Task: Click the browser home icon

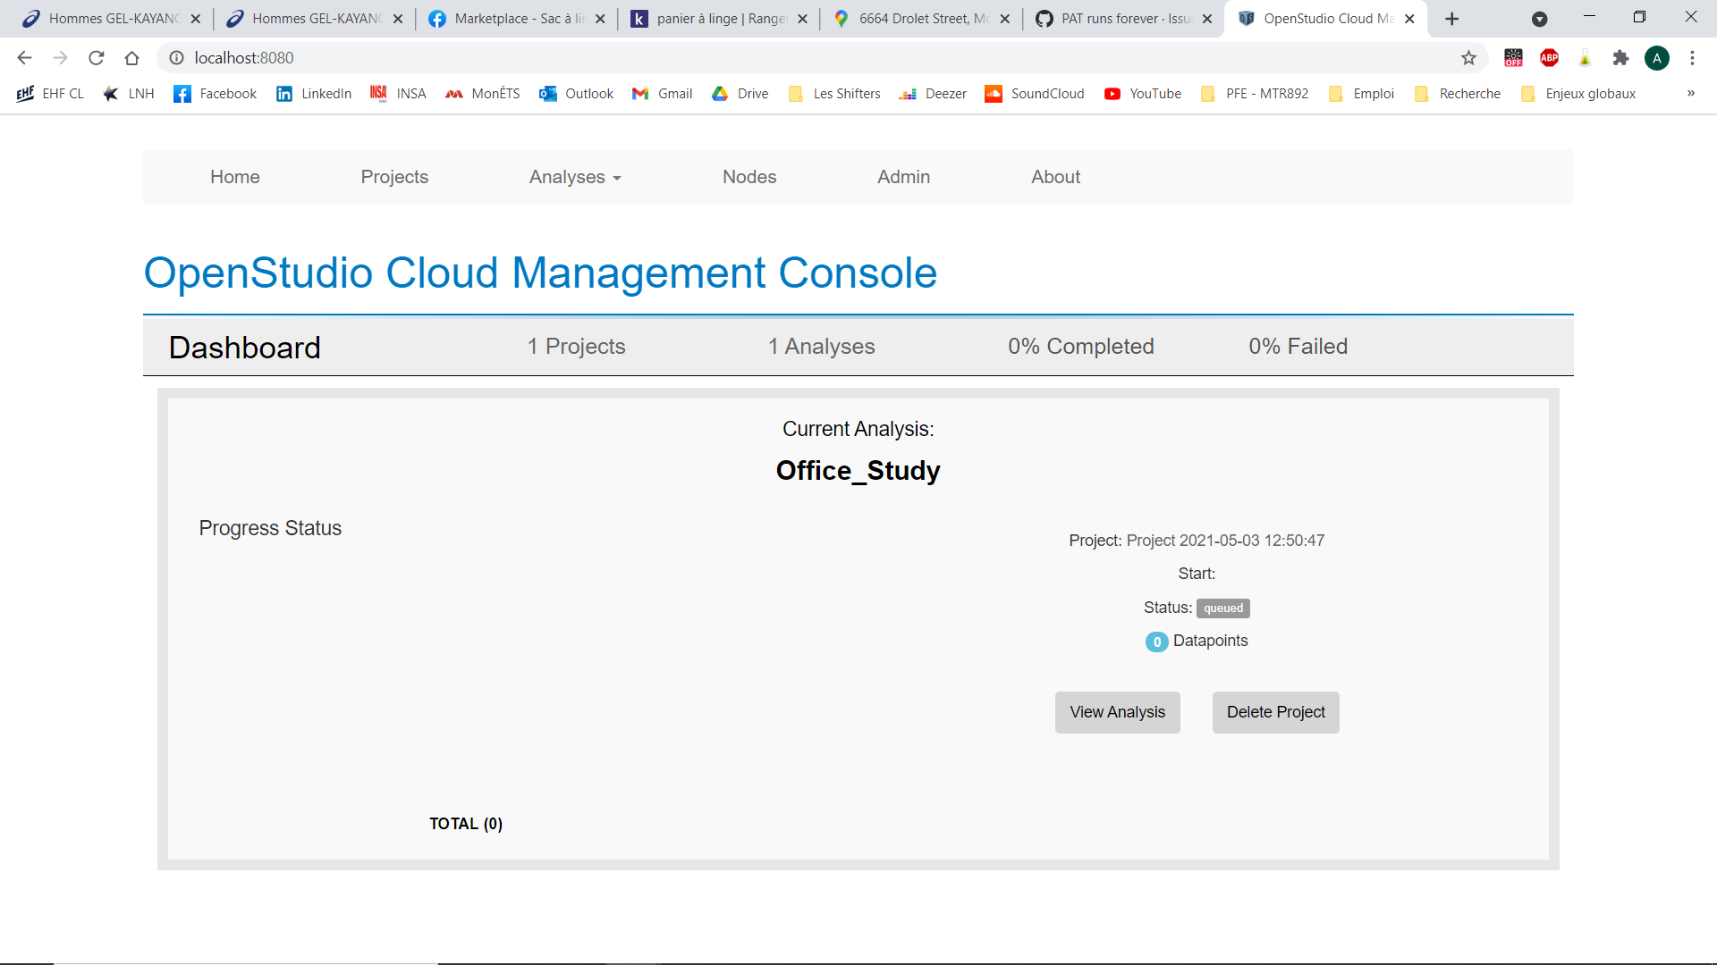Action: [132, 58]
